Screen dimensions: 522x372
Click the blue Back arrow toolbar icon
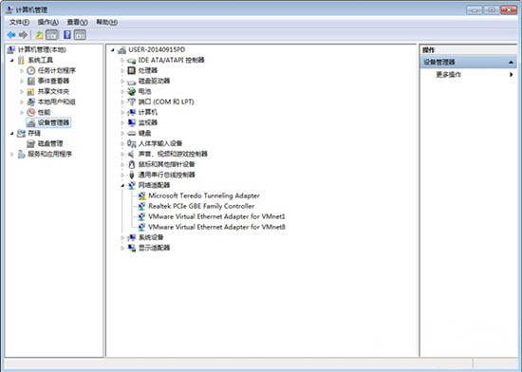coord(11,34)
